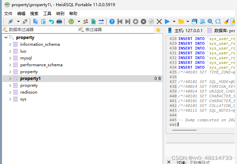Click the post changes checkmark icon
The height and width of the screenshot is (164, 237).
tap(151, 22)
